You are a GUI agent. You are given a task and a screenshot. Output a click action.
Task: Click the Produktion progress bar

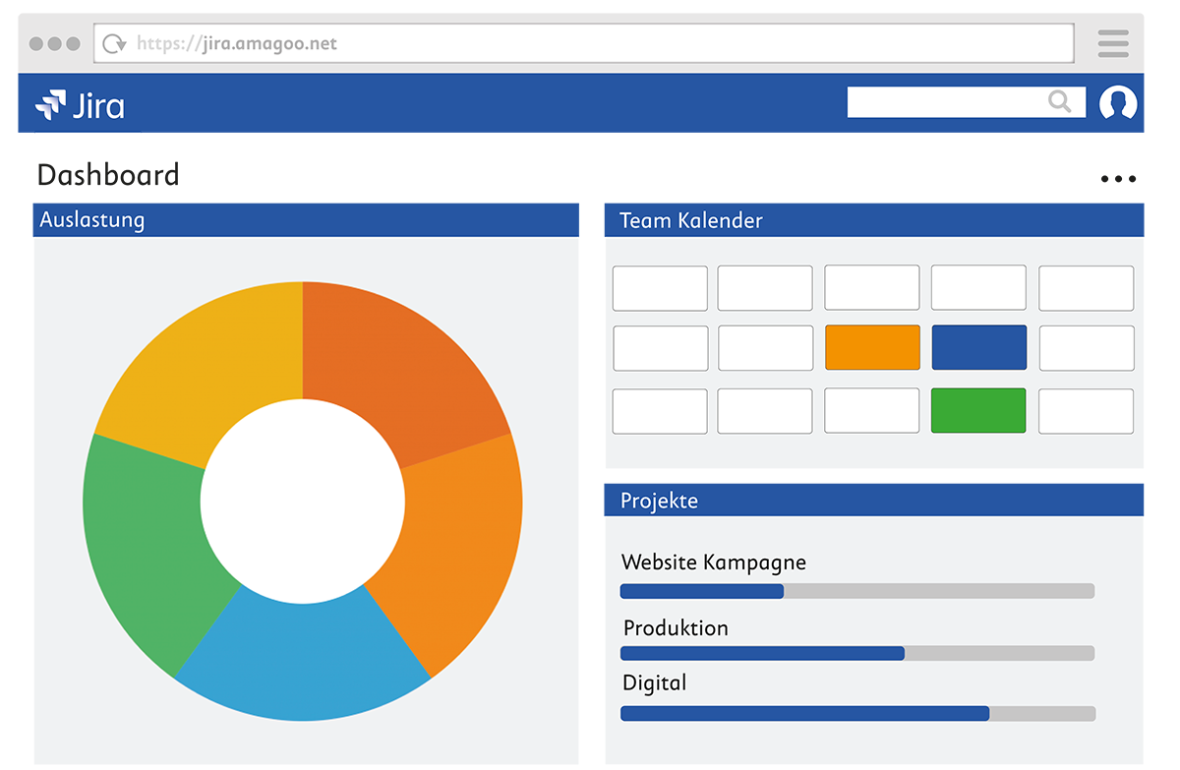pos(855,653)
